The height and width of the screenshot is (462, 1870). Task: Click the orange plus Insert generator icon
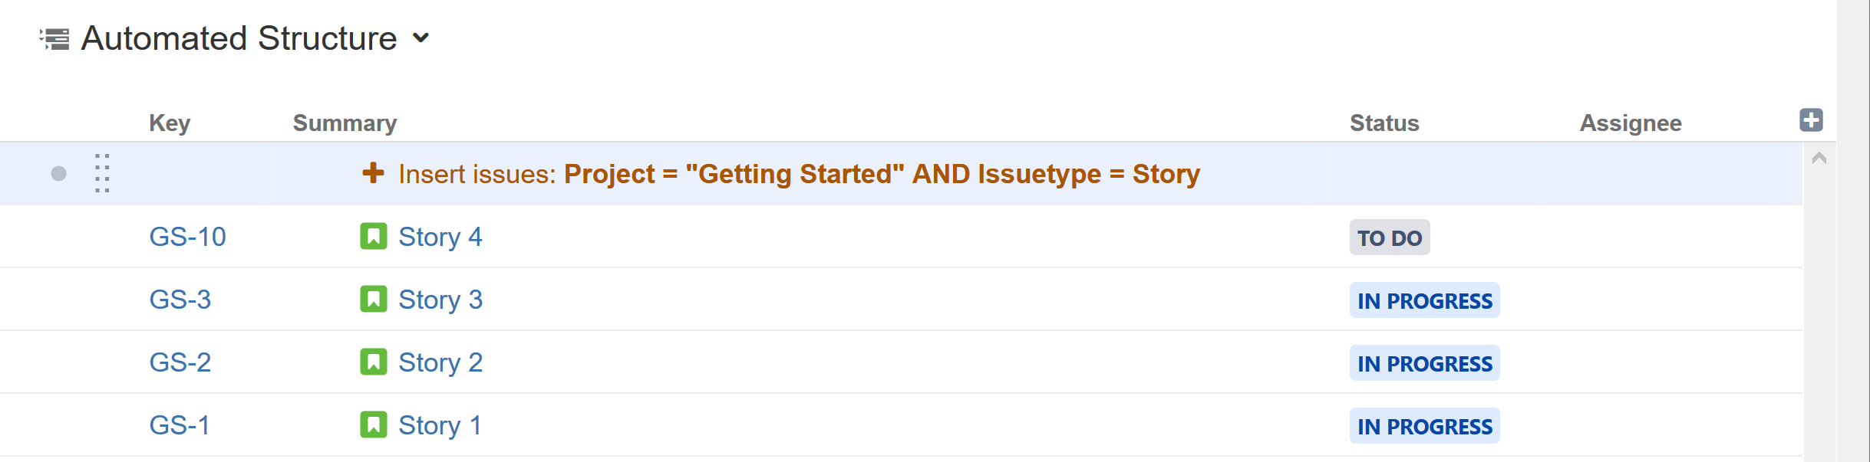[x=373, y=173]
